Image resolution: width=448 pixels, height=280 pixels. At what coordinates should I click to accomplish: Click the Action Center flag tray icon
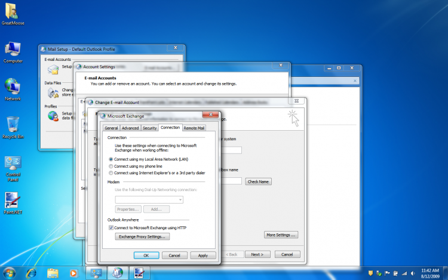click(387, 273)
